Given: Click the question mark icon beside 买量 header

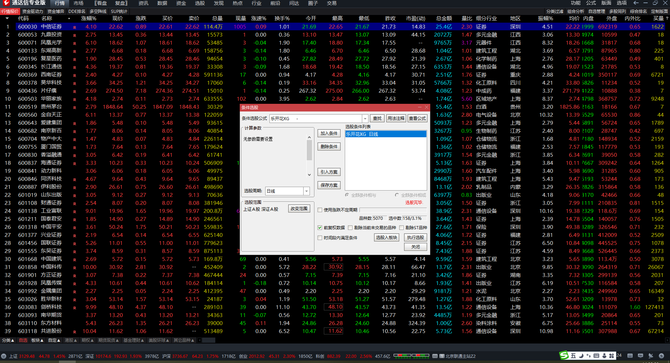Looking at the screenshot, I should click(667, 18).
